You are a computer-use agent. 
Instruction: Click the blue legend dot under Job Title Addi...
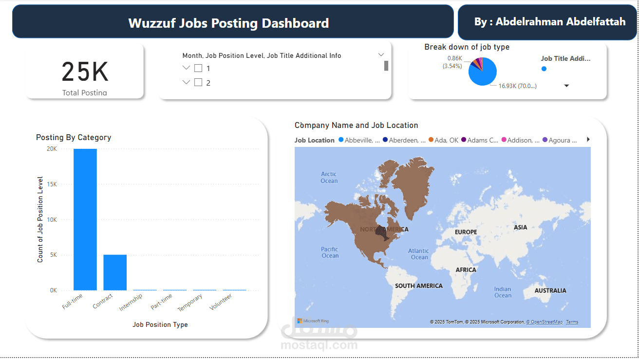pyautogui.click(x=544, y=69)
